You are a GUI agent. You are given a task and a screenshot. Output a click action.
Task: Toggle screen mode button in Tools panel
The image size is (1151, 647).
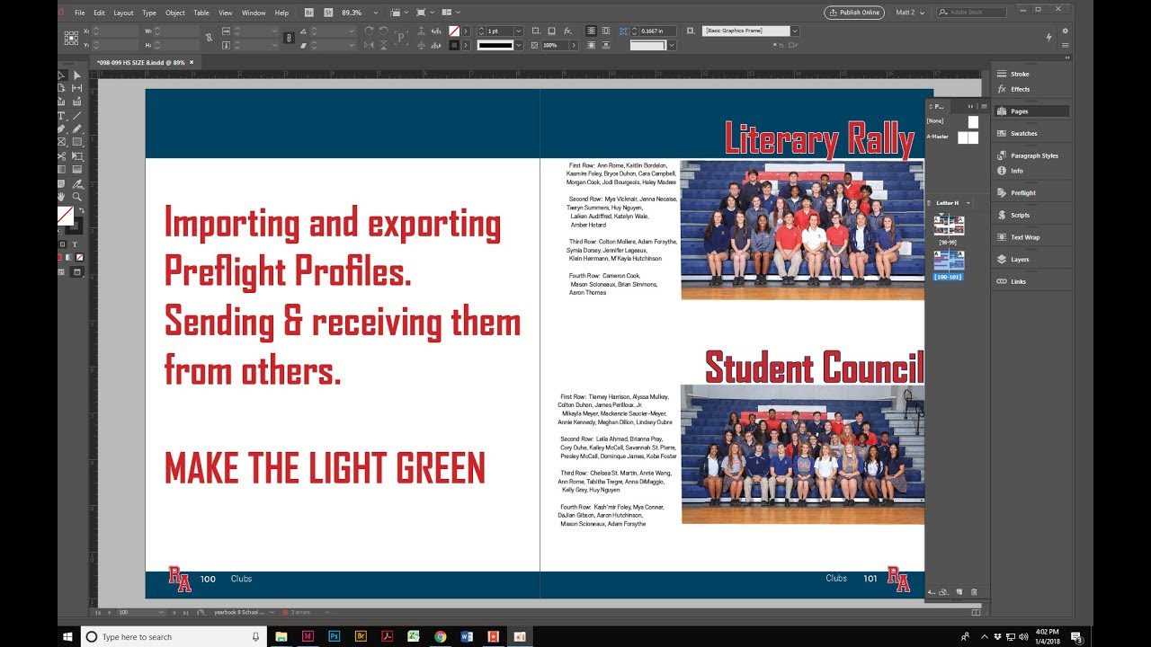click(x=76, y=271)
